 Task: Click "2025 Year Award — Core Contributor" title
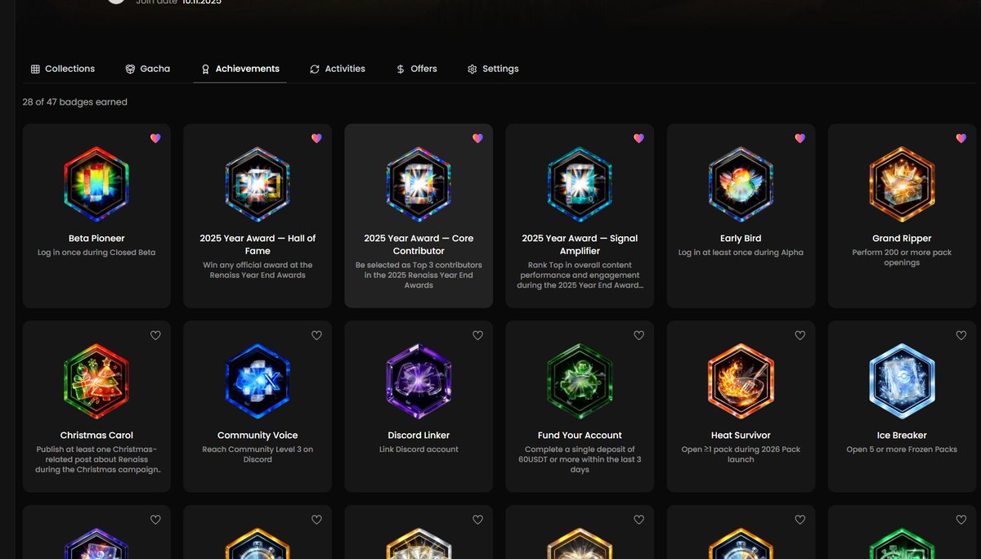(419, 244)
